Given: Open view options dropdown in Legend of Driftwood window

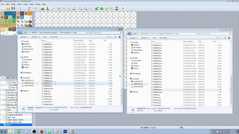Looking at the screenshot, I should [220, 38].
